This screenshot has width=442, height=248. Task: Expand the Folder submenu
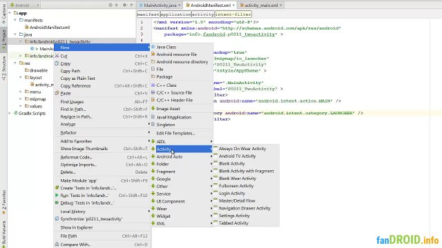[182, 164]
